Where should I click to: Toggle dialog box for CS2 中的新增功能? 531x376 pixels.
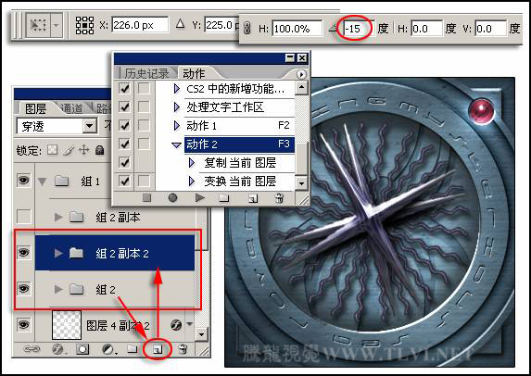pyautogui.click(x=144, y=89)
